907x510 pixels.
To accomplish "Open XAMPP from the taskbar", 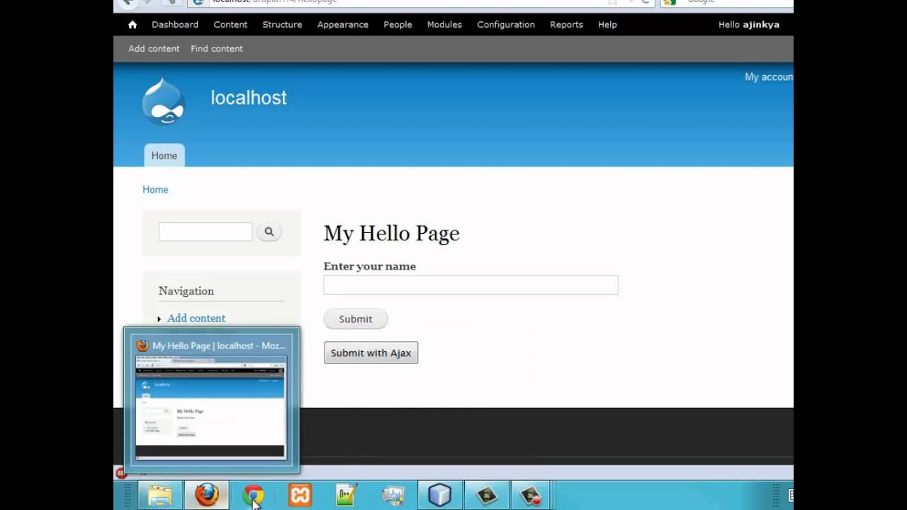I will pyautogui.click(x=300, y=495).
